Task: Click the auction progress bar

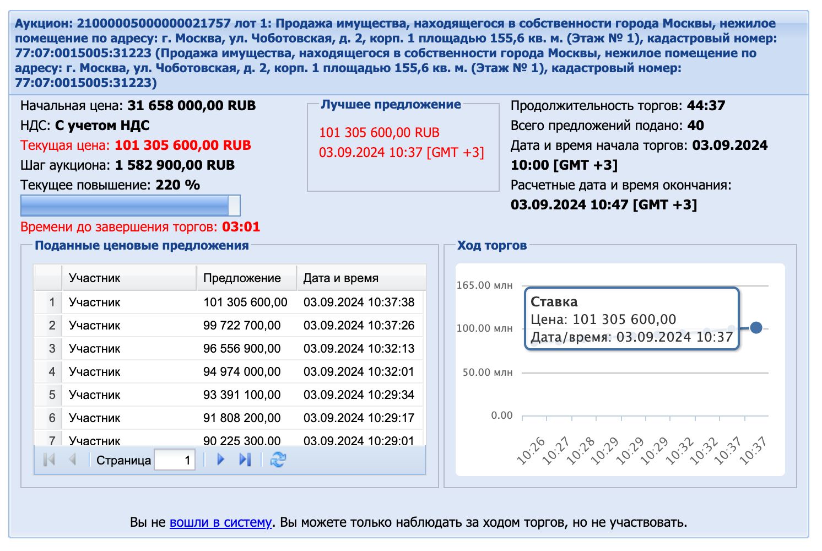Action: coord(131,206)
